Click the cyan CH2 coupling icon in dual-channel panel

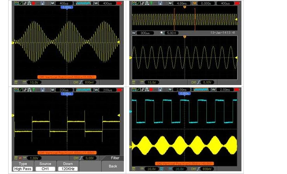(162, 169)
